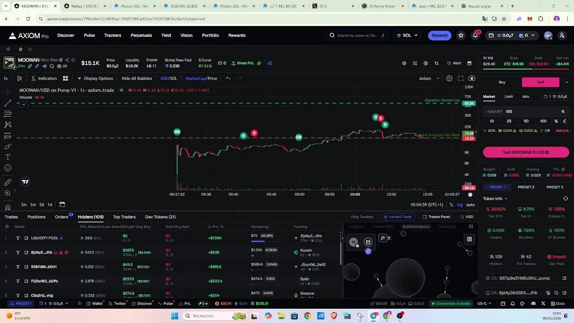Viewport: 574px width, 323px height.
Task: Open the Indicators menu on chart
Action: tap(44, 79)
